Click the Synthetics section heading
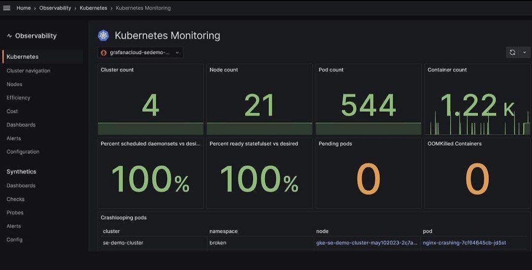 (21, 172)
